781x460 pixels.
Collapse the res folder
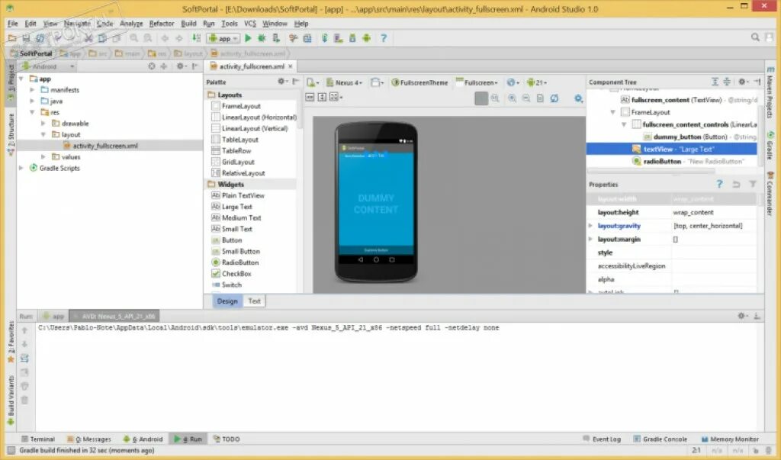point(32,112)
